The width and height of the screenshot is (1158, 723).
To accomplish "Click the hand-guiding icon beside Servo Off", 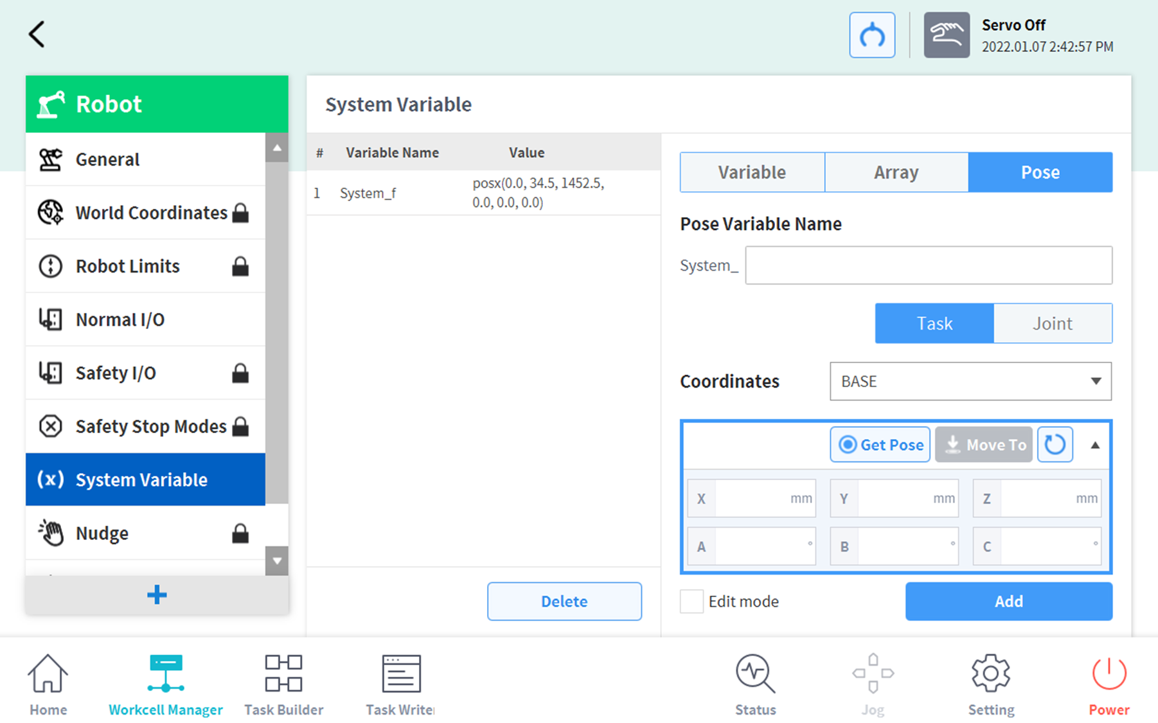I will pos(946,35).
